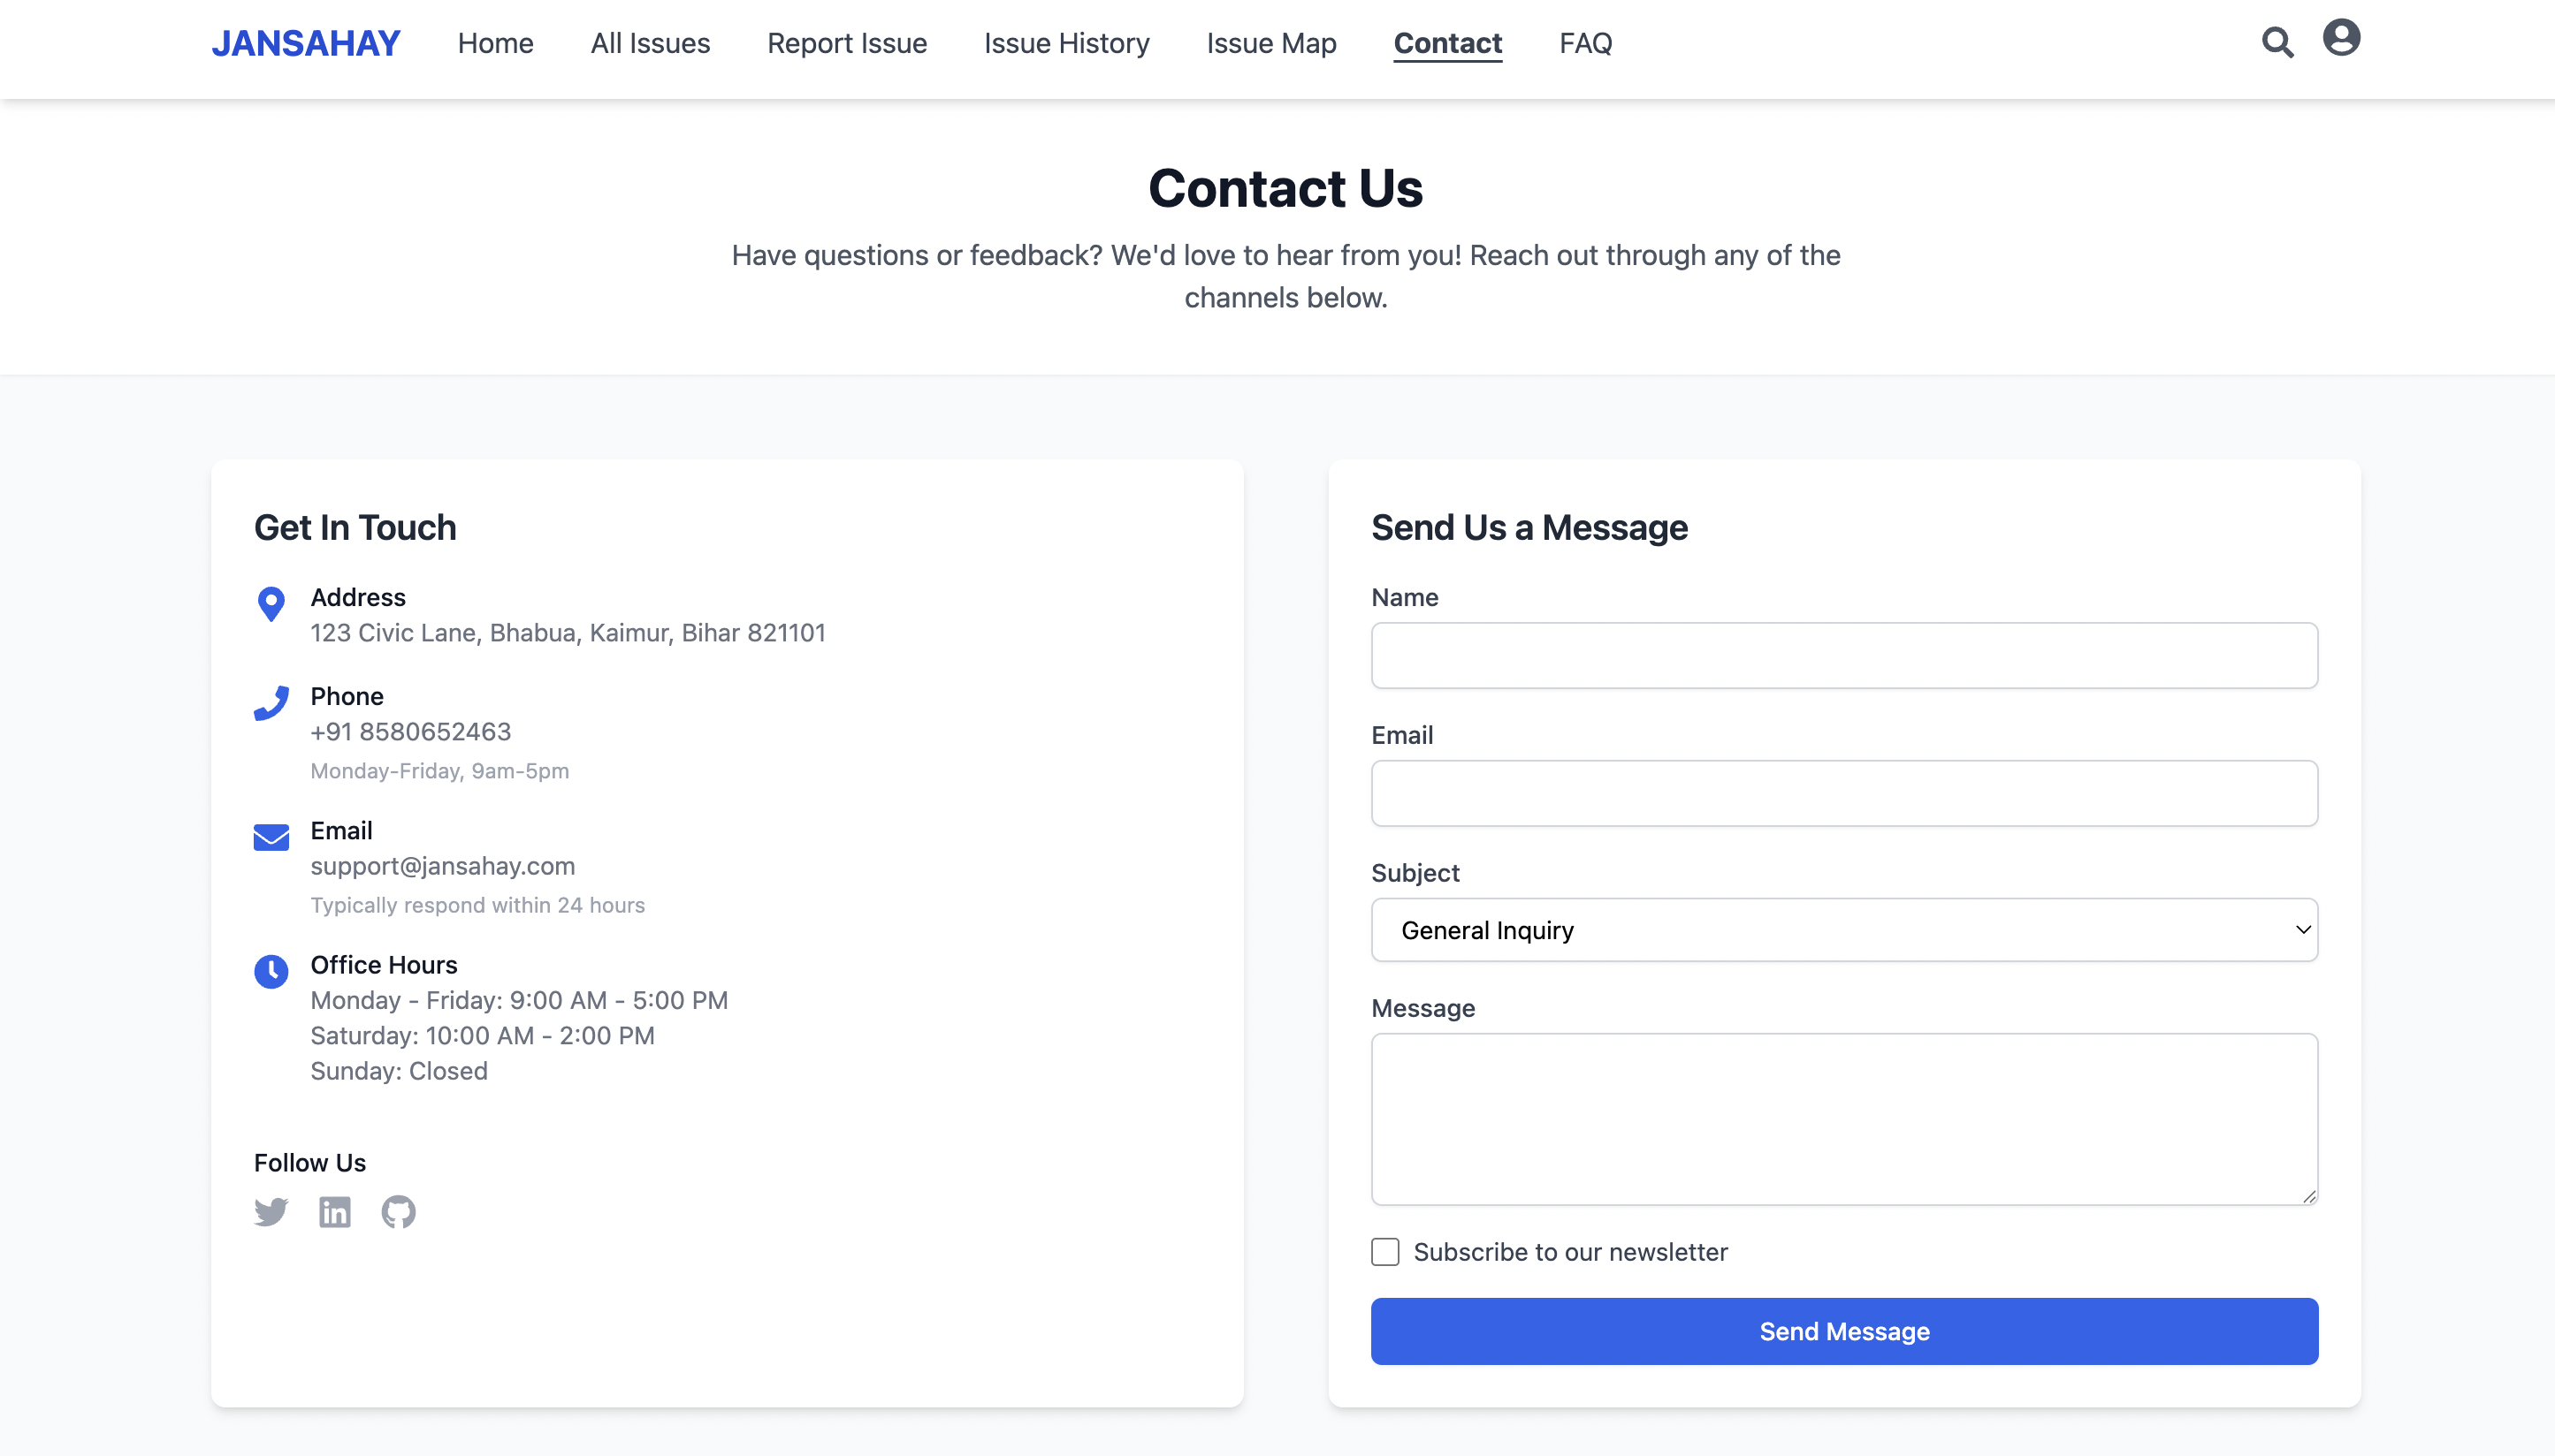Open the user account profile icon
The height and width of the screenshot is (1456, 2555).
pyautogui.click(x=2341, y=38)
